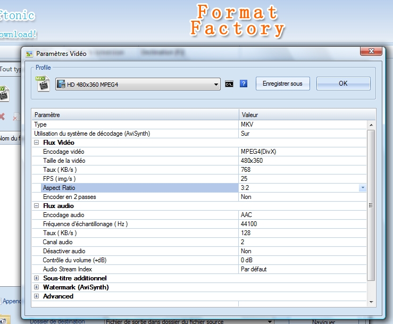Open the command line console icon
This screenshot has height=324, width=393.
(229, 84)
